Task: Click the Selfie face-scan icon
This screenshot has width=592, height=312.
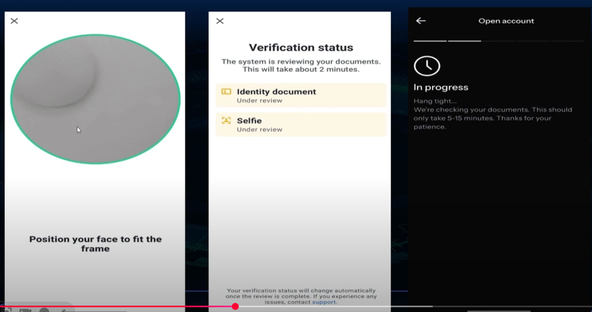Action: point(226,121)
